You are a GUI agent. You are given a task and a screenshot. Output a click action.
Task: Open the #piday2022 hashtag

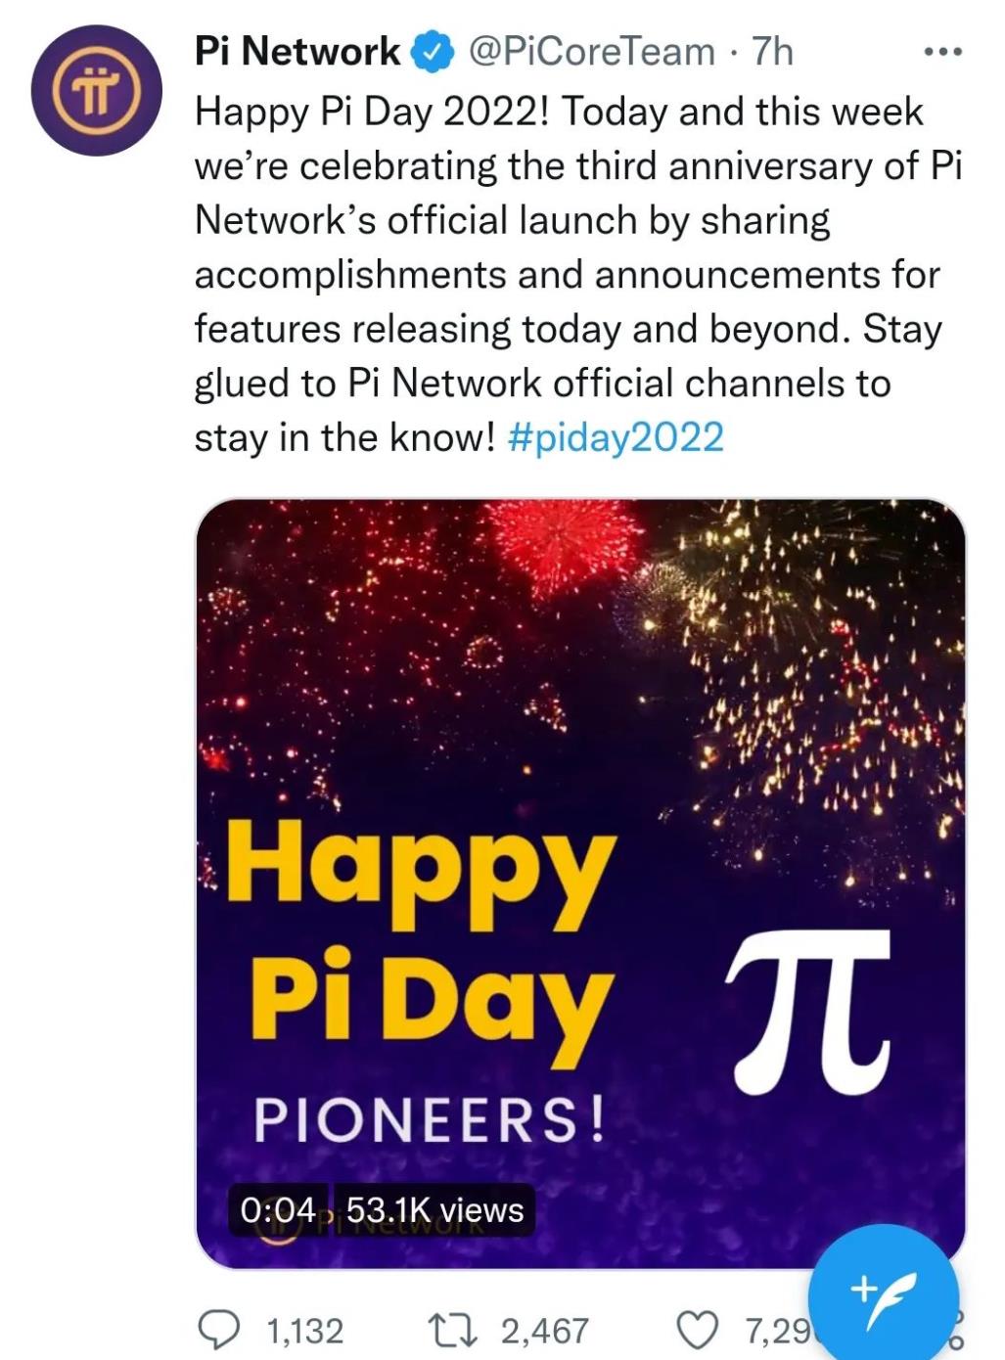[617, 436]
